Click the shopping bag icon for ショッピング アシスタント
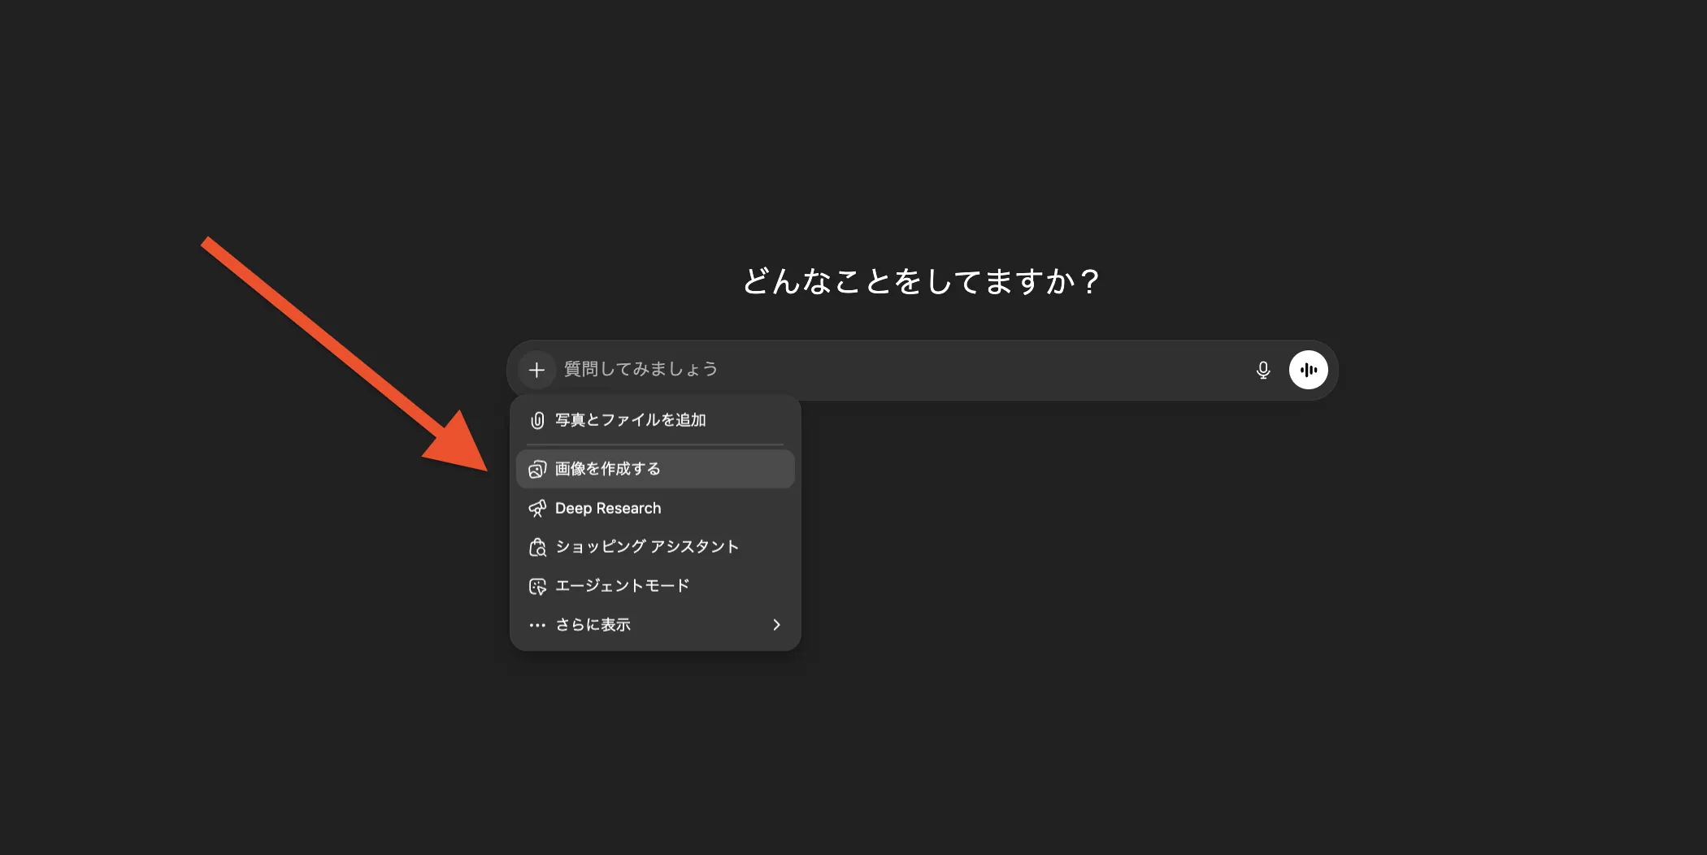The image size is (1707, 855). point(536,546)
